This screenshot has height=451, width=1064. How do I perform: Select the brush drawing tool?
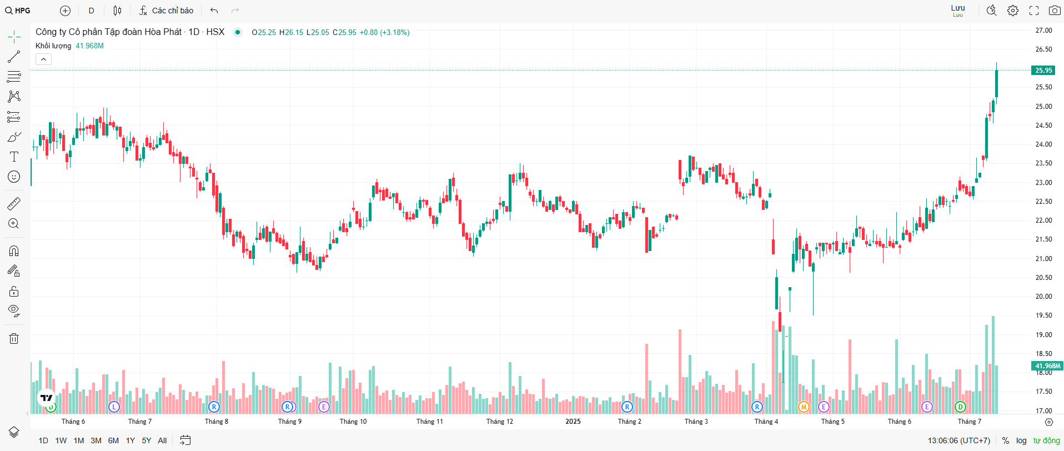14,137
